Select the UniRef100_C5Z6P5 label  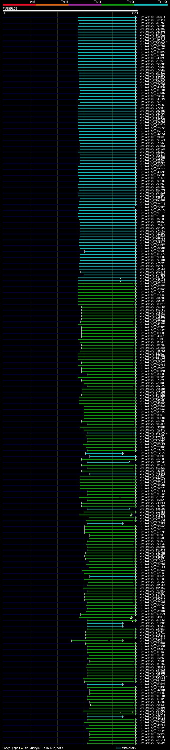click(x=152, y=76)
